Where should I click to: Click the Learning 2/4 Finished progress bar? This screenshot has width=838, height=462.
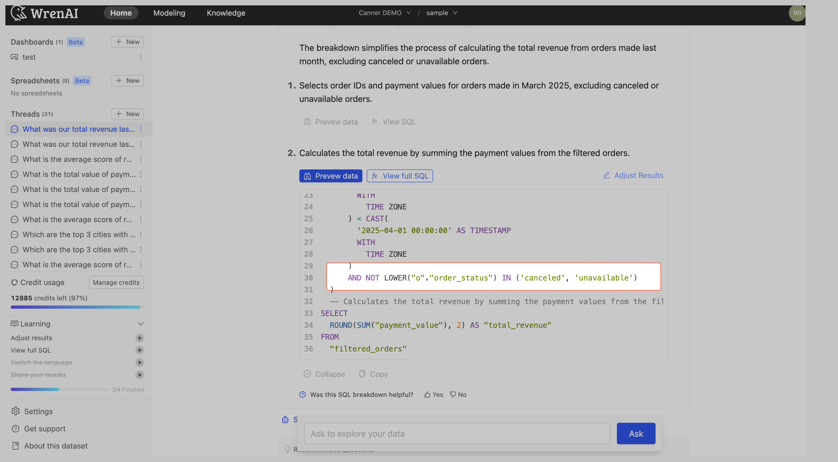[x=59, y=389]
